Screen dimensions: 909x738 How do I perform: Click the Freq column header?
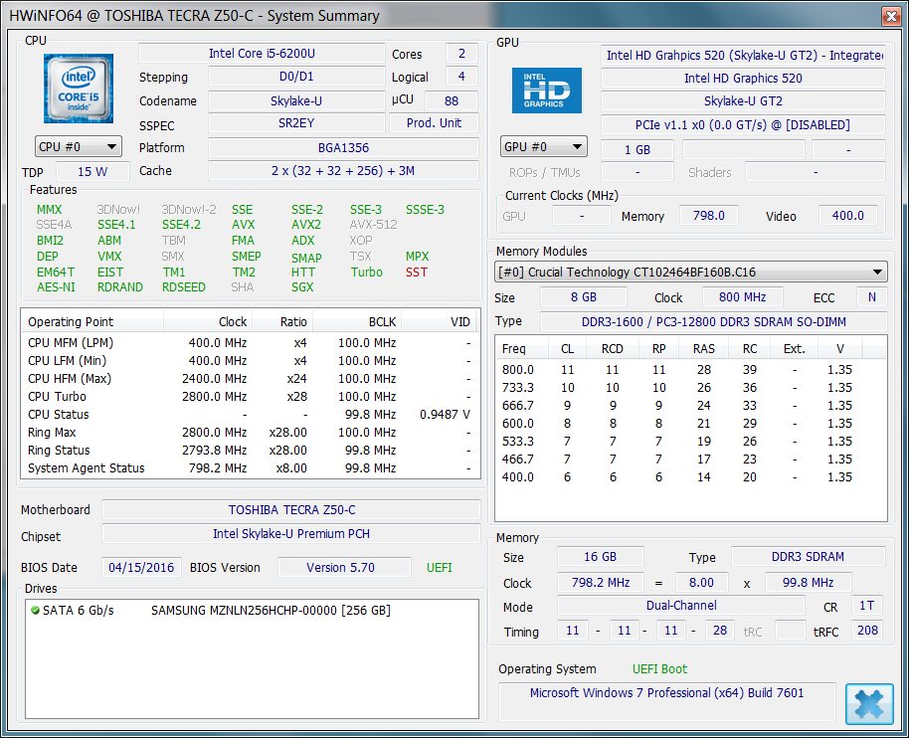522,348
